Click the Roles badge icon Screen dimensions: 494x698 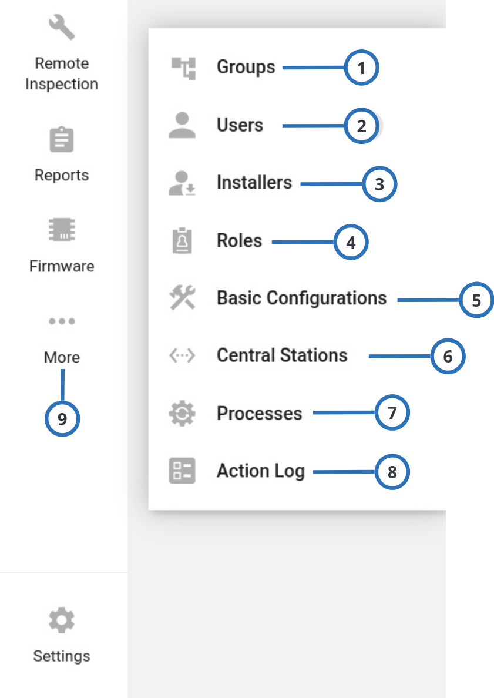(x=182, y=241)
